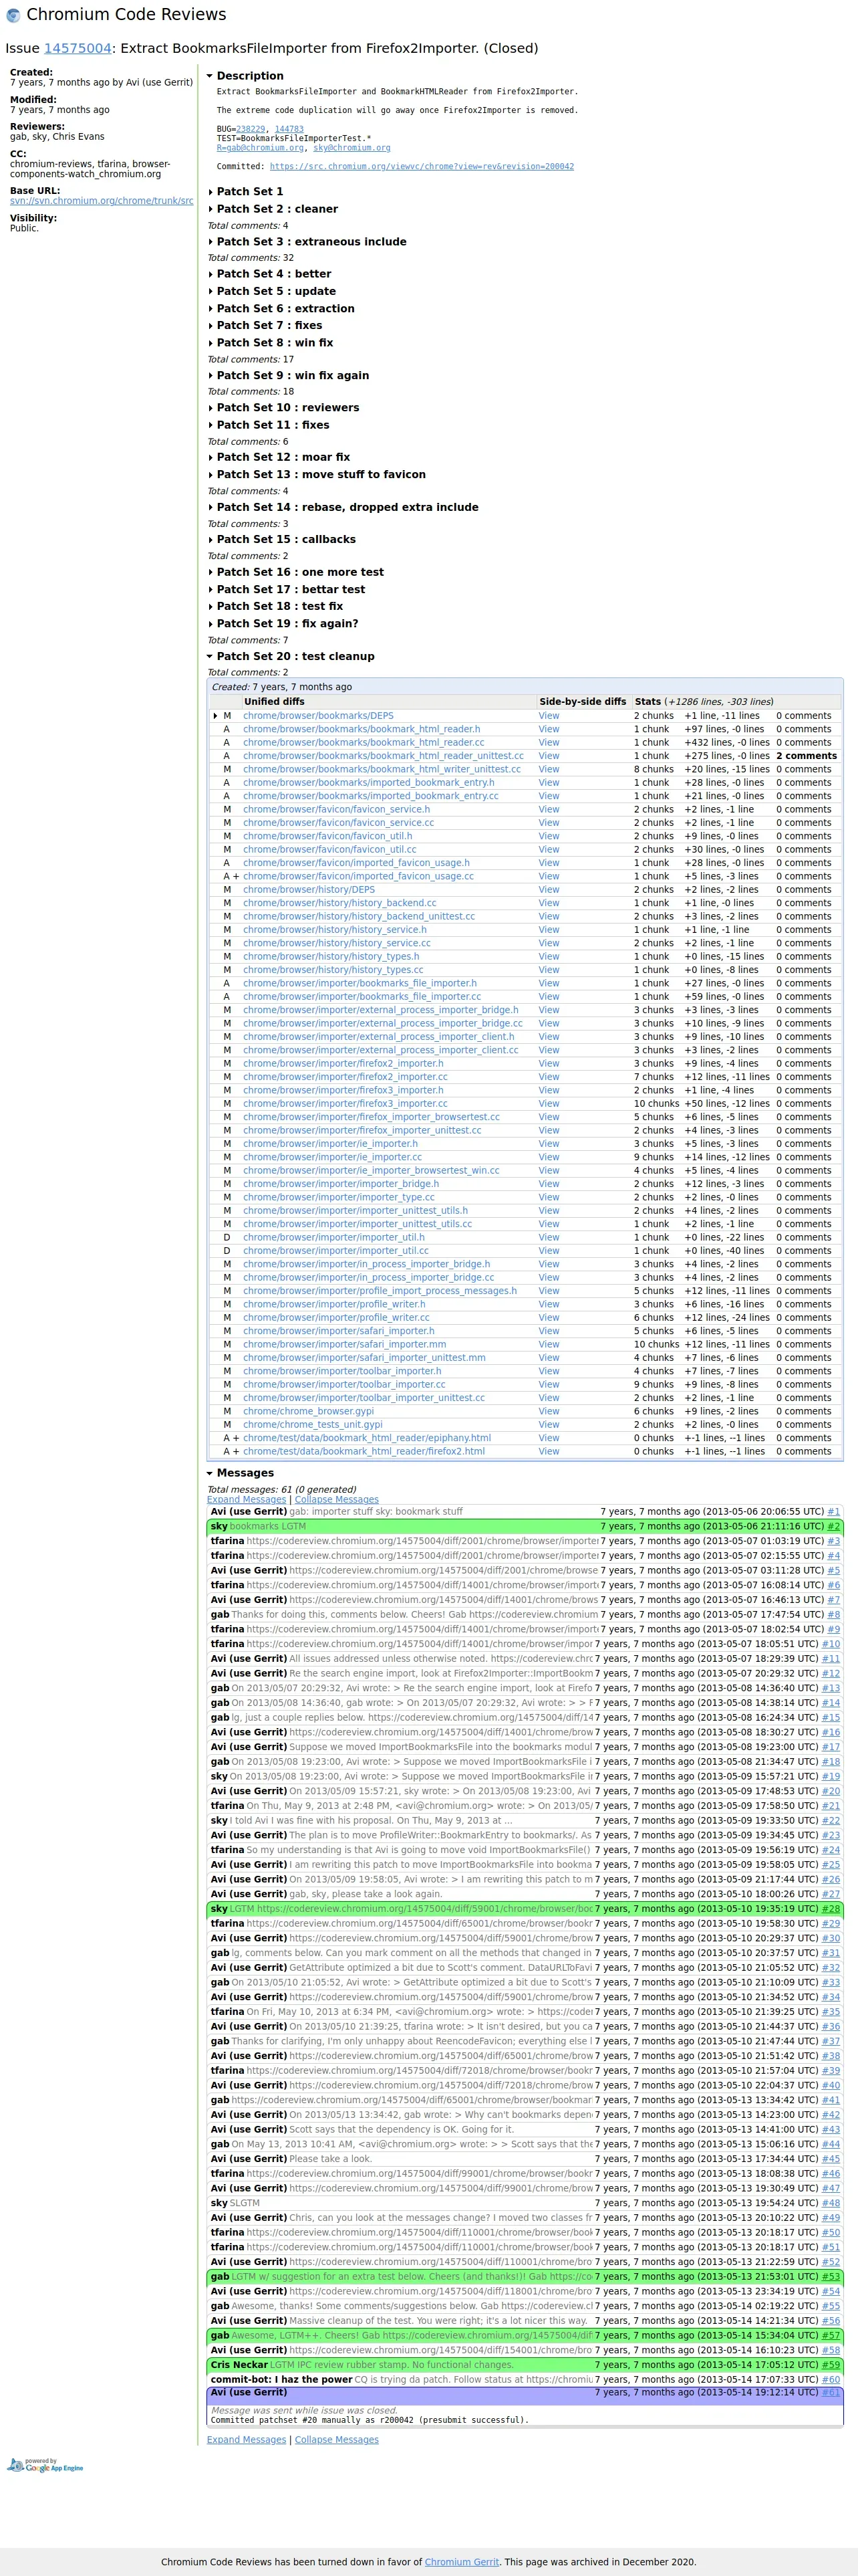Viewport: 858px width, 2576px height.
Task: Click Expand Messages link above message list
Action: (247, 1500)
